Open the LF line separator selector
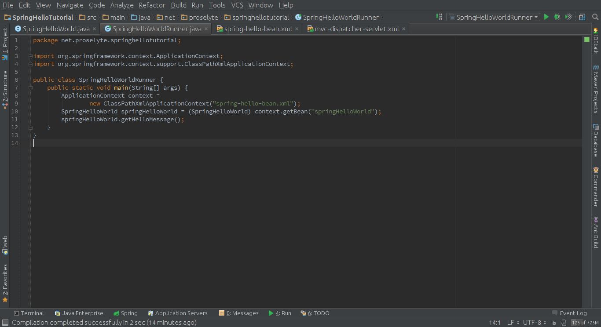Image resolution: width=601 pixels, height=327 pixels. [x=513, y=323]
